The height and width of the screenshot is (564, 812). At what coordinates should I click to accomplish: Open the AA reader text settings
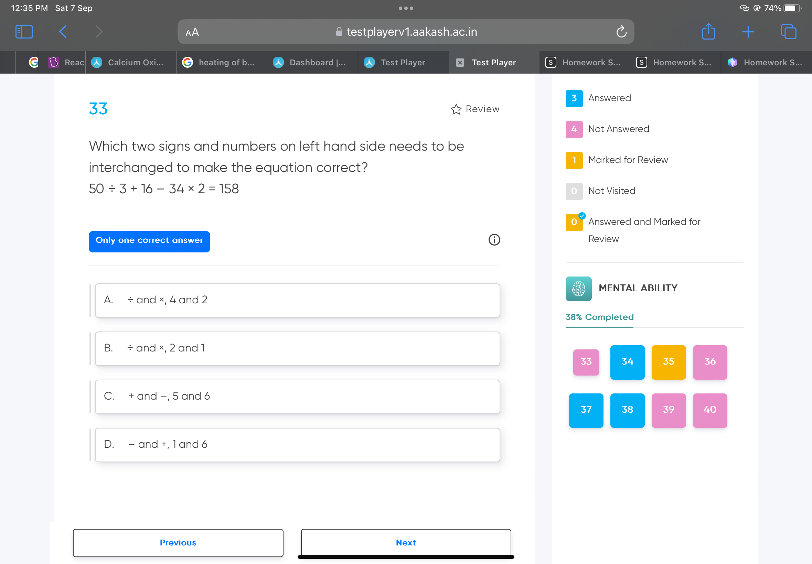click(x=192, y=32)
